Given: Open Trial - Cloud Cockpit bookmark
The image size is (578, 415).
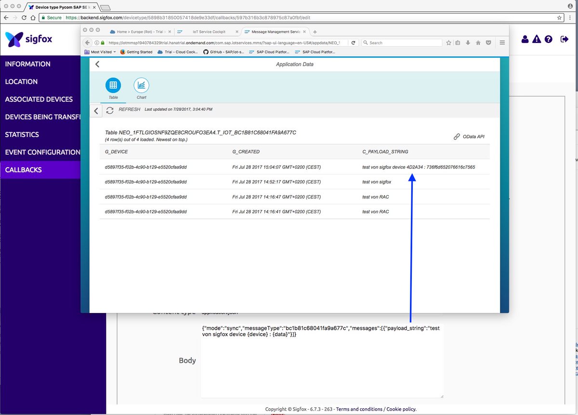Looking at the screenshot, I should pyautogui.click(x=178, y=52).
